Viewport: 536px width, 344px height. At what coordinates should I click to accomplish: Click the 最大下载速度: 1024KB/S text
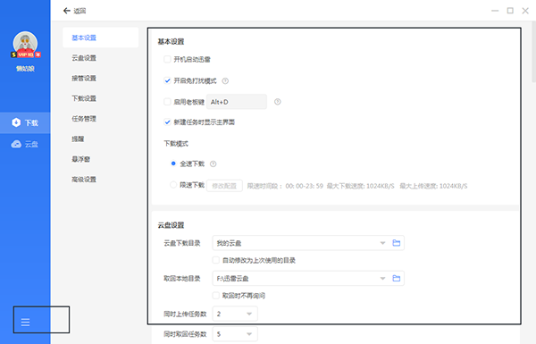point(361,186)
